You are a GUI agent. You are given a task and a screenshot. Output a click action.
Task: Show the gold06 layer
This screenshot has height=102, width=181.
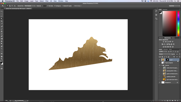click(x=160, y=77)
